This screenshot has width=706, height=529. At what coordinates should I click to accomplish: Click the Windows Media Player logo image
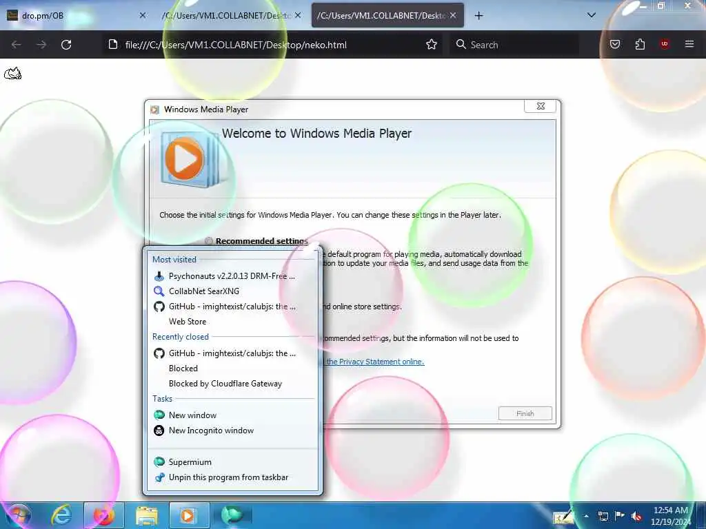coord(191,160)
